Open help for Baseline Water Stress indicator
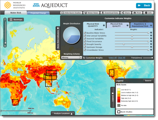The height and width of the screenshot is (120, 158). coord(151,32)
